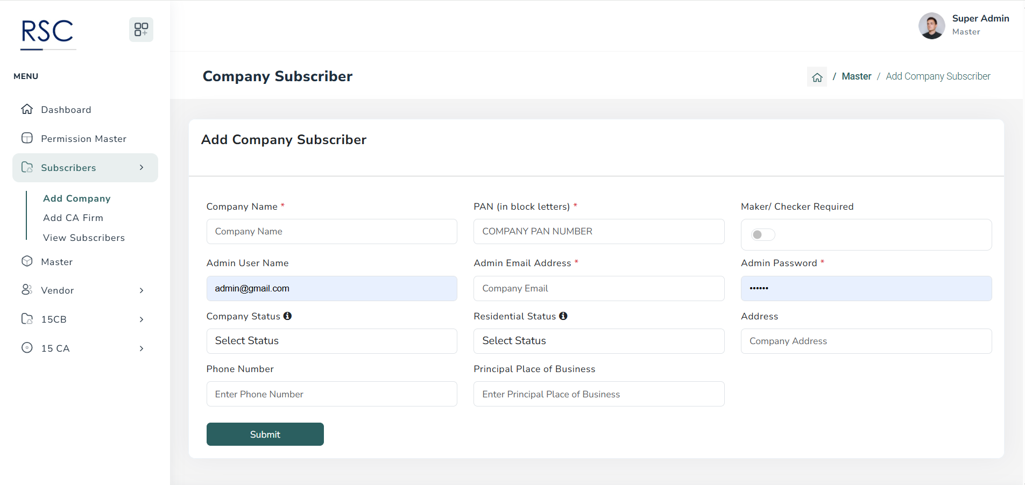Click the RSC logo
Viewport: 1025px width, 485px height.
click(x=47, y=32)
